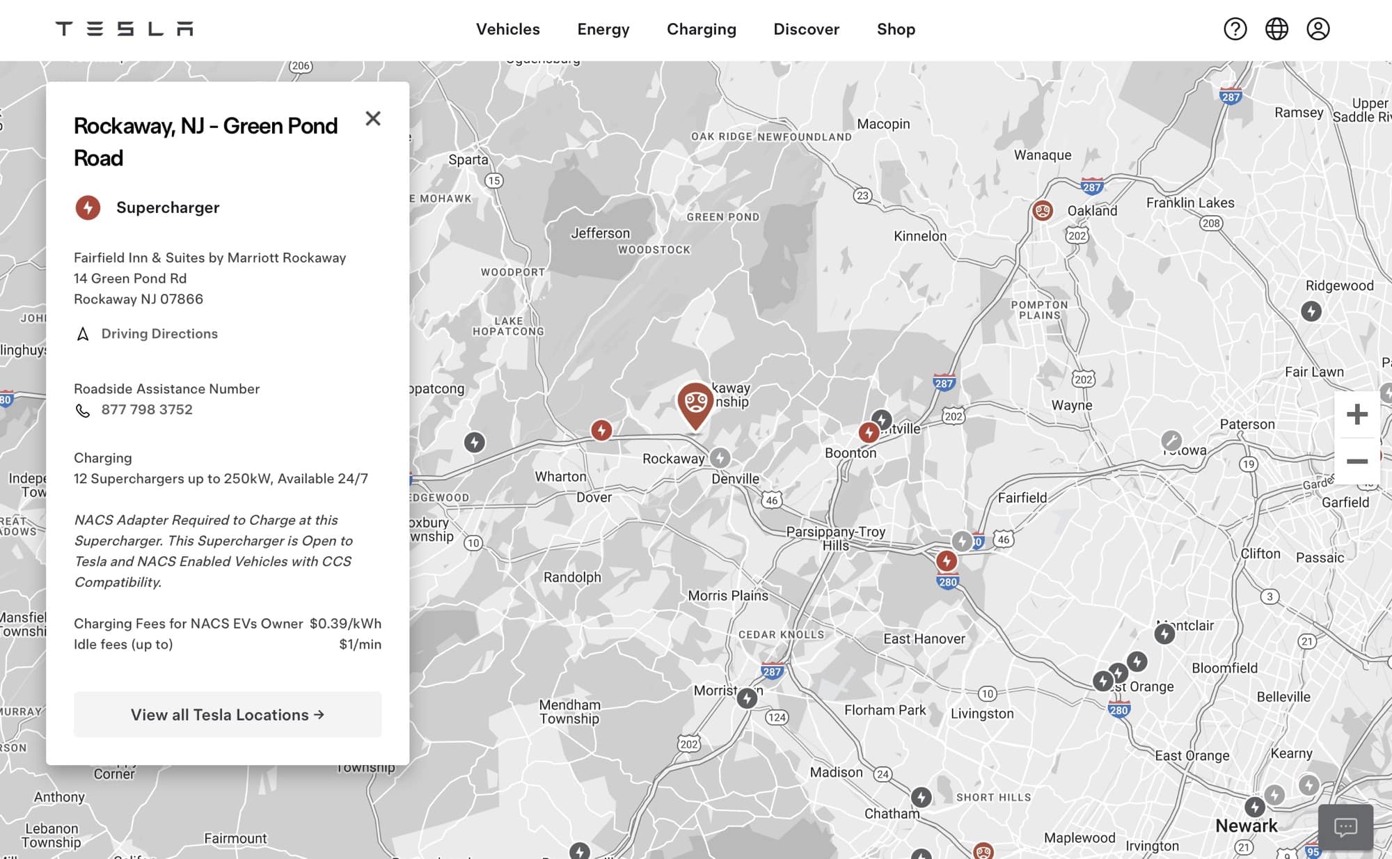Open the Vehicles menu
This screenshot has height=859, width=1392.
[508, 29]
